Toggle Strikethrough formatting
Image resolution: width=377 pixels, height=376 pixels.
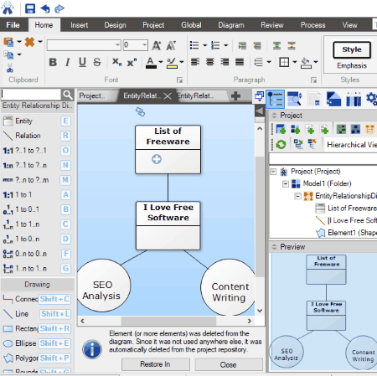(97, 62)
